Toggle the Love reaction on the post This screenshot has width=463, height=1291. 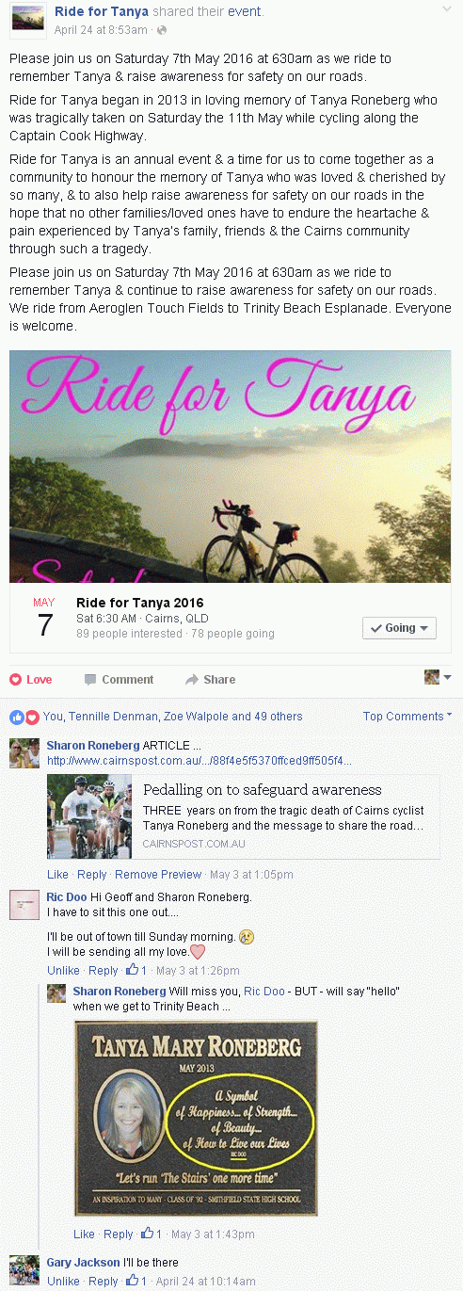pyautogui.click(x=31, y=679)
